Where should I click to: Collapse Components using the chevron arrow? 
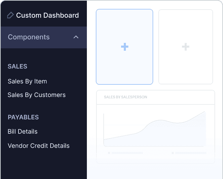[76, 37]
